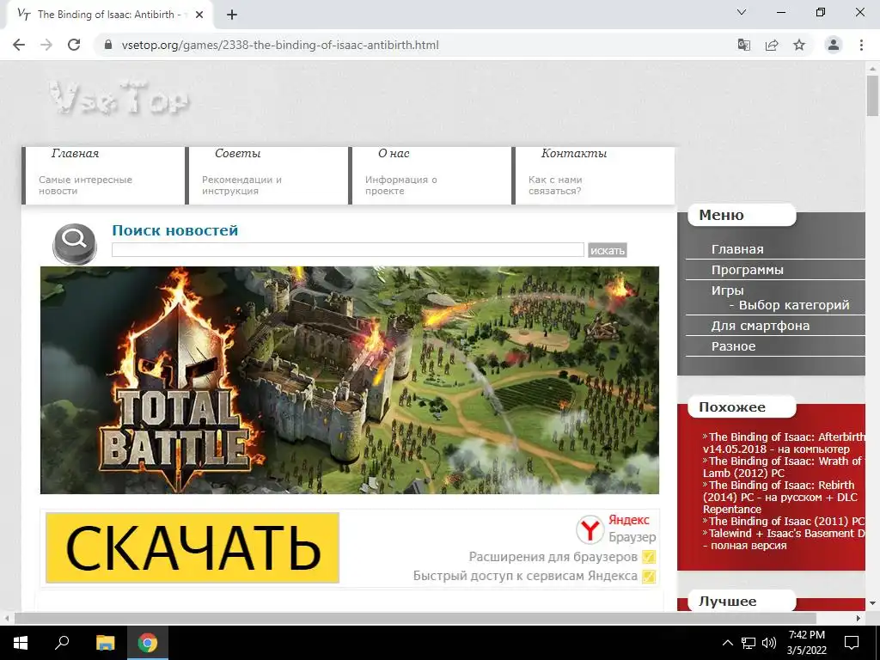880x660 pixels.
Task: Click the yellow СКАЧАТЬ download button
Action: [192, 547]
